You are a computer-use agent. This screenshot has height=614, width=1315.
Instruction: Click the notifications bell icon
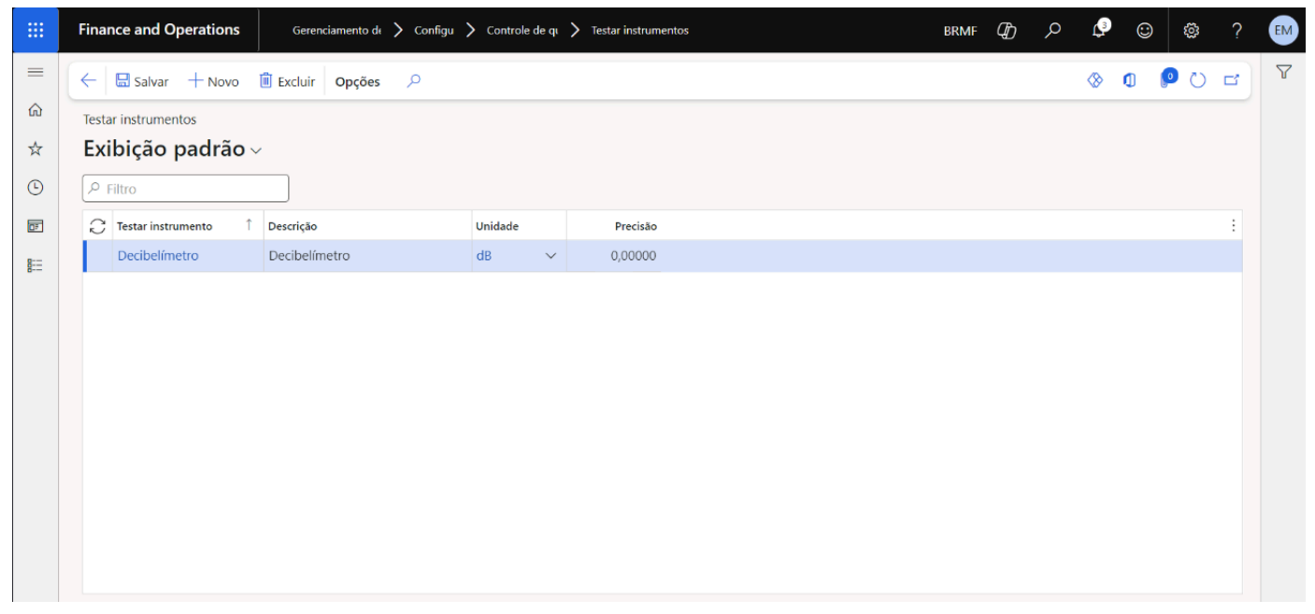tap(1100, 30)
